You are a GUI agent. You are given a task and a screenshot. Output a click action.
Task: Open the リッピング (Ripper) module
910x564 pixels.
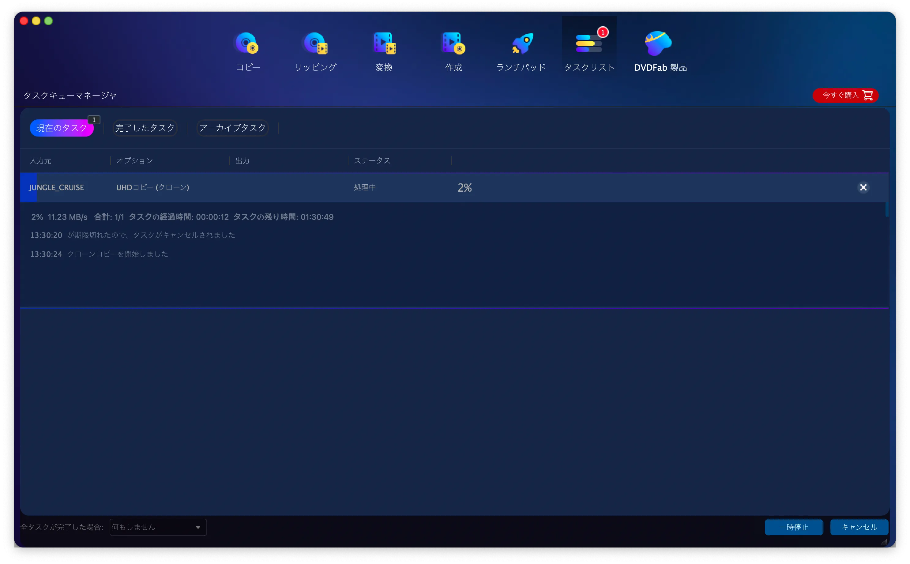click(315, 51)
